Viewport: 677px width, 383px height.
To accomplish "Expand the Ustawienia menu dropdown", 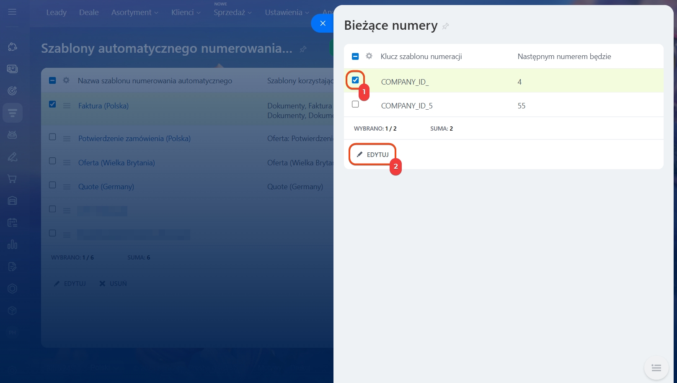I will [x=287, y=13].
